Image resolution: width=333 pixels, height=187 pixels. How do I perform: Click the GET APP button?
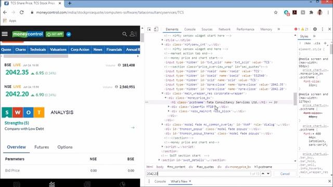[55, 34]
